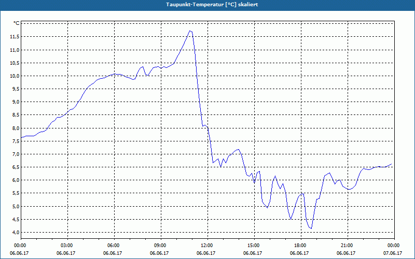The image size is (415, 259).
Task: Click the chart title Taupunkt-Temperatur [°C] skaliert
Action: 212,5
